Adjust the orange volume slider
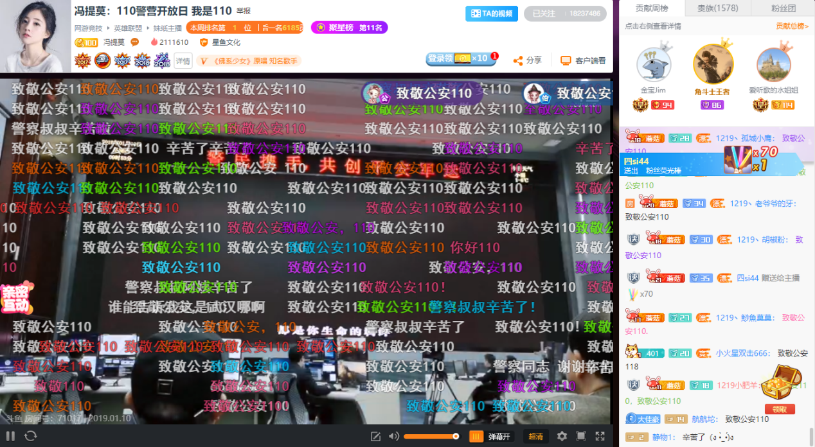This screenshot has height=447, width=815. pos(431,437)
